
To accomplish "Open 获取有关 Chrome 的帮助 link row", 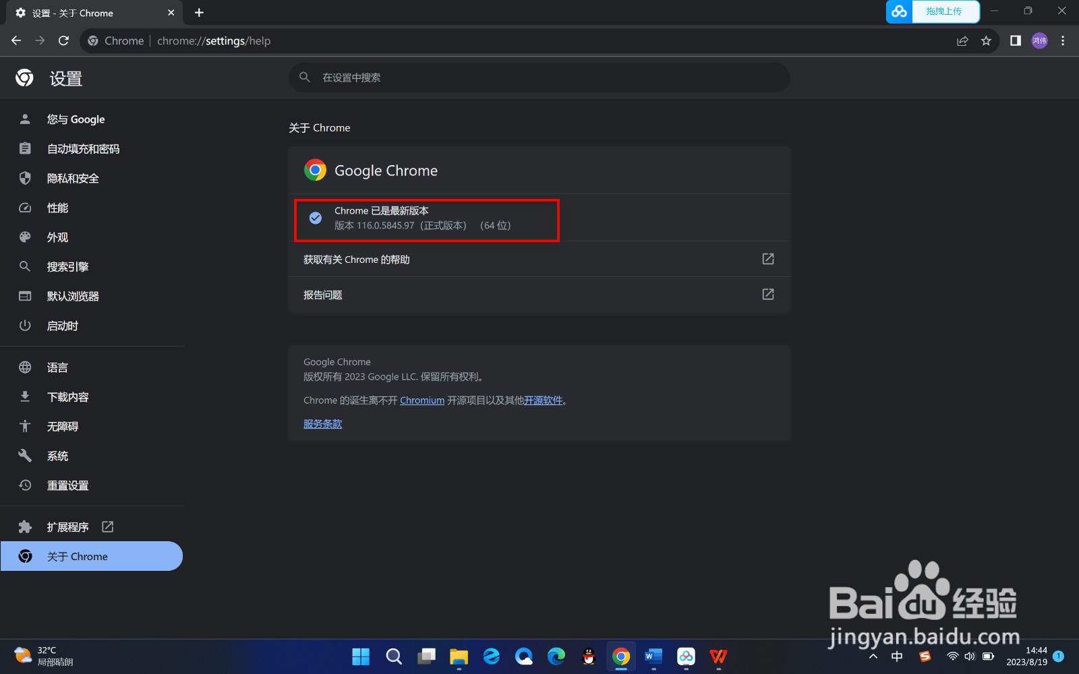I will 539,259.
